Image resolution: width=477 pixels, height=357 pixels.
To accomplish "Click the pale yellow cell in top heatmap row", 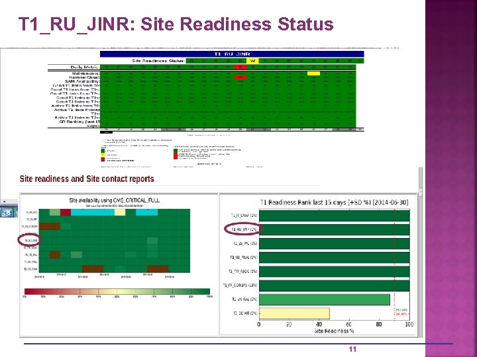I will tap(120, 212).
